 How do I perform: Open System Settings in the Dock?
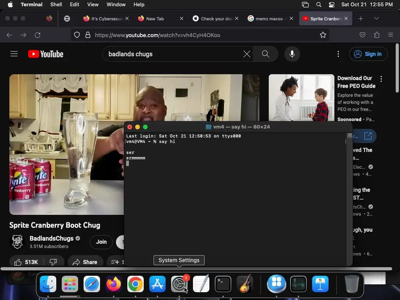coord(179,284)
